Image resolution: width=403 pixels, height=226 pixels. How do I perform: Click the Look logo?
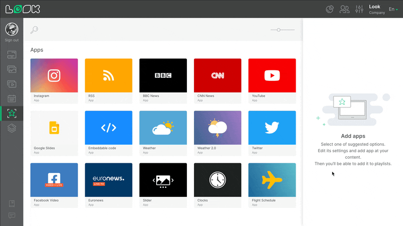23,9
